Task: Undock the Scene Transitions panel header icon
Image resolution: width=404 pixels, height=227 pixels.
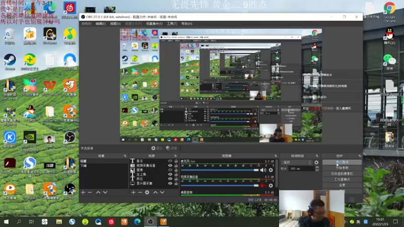Action: pyautogui.click(x=317, y=156)
